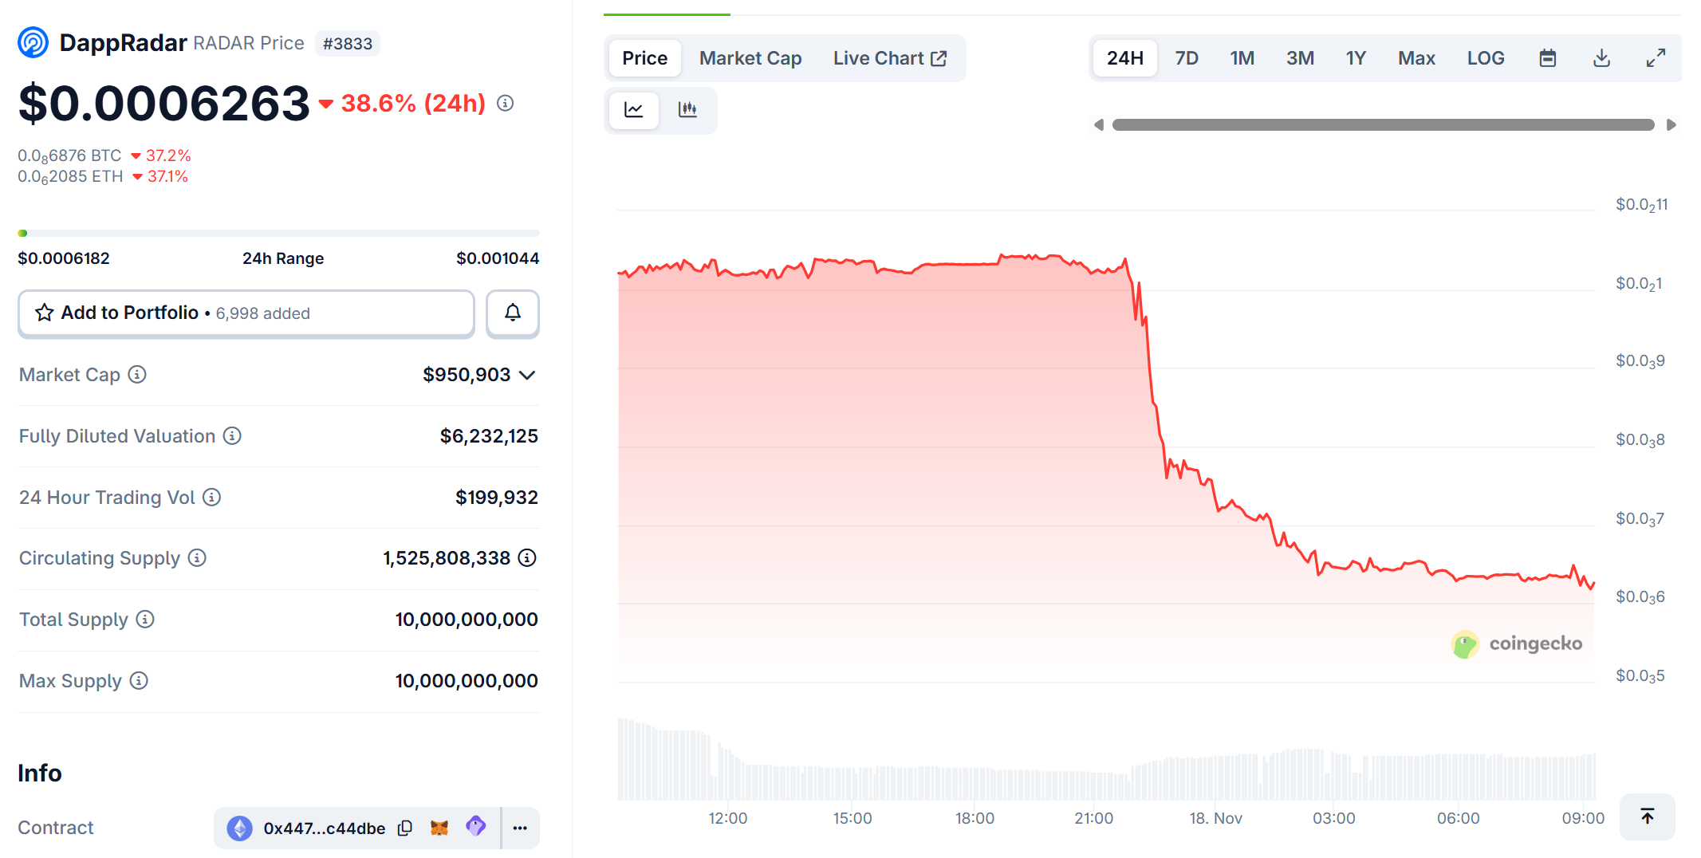Click the DappRadar logo
This screenshot has height=858, width=1701.
pyautogui.click(x=32, y=41)
